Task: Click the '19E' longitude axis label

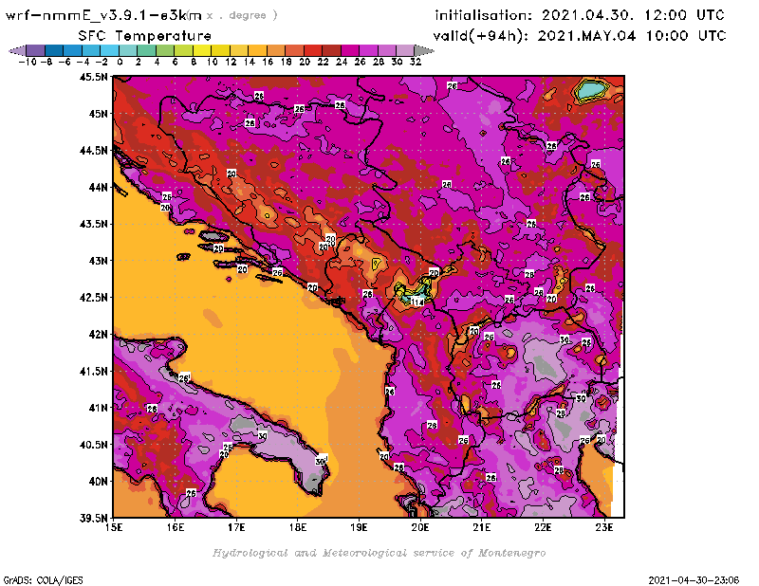Action: [360, 527]
